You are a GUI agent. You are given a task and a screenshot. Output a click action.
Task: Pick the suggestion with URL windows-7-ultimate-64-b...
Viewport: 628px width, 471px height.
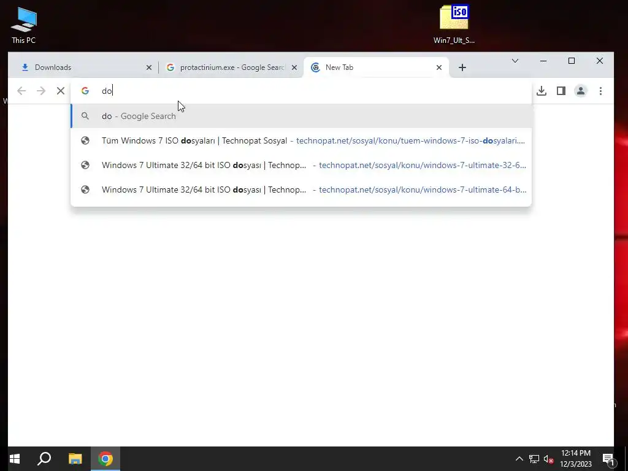[x=301, y=190]
